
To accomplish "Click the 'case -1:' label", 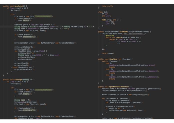I will point(109,69).
